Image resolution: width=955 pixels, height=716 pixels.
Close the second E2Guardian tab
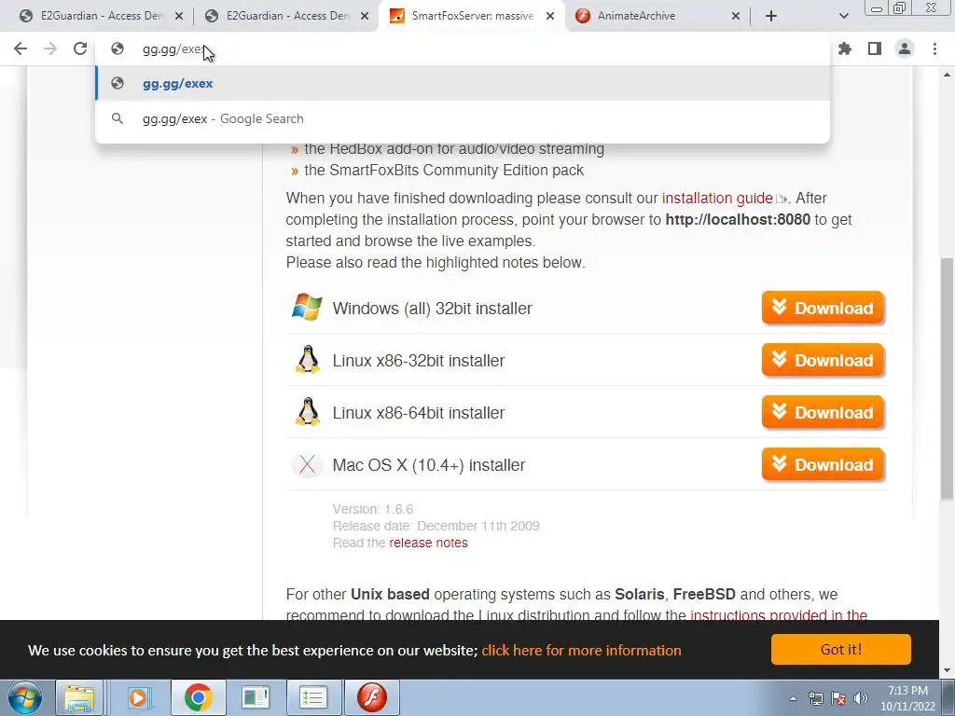(365, 17)
